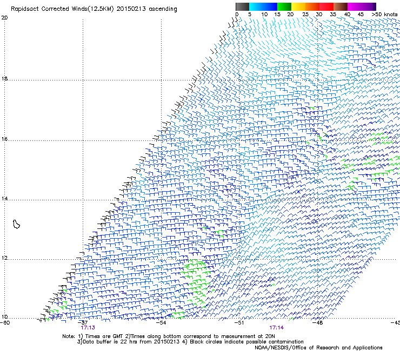Select the blue 10-15 knots legend segment
Viewport: 400px width, 351px height.
click(x=270, y=6)
